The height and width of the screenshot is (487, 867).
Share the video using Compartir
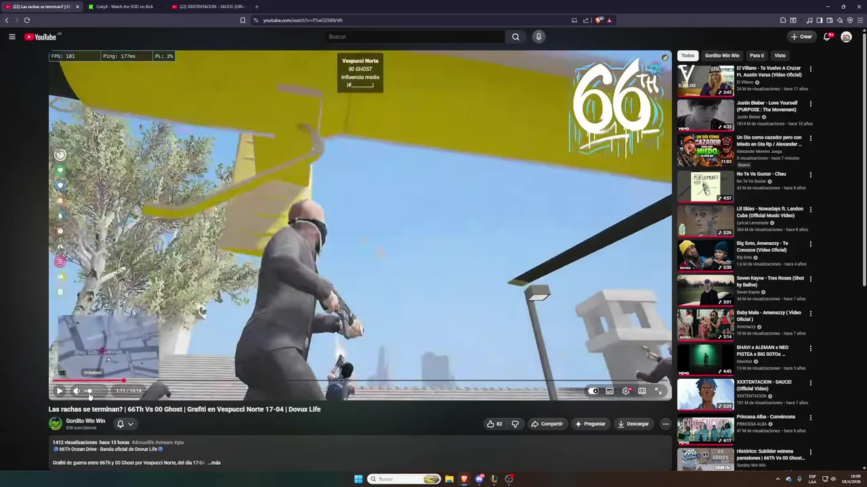point(547,424)
